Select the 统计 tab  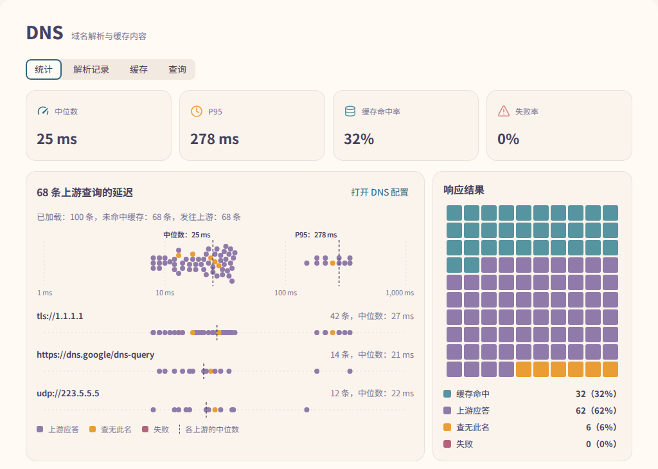[44, 69]
